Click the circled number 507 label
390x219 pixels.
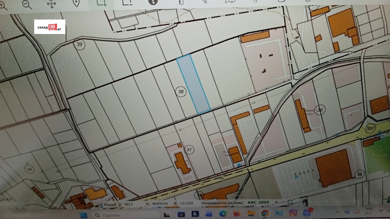point(370,129)
